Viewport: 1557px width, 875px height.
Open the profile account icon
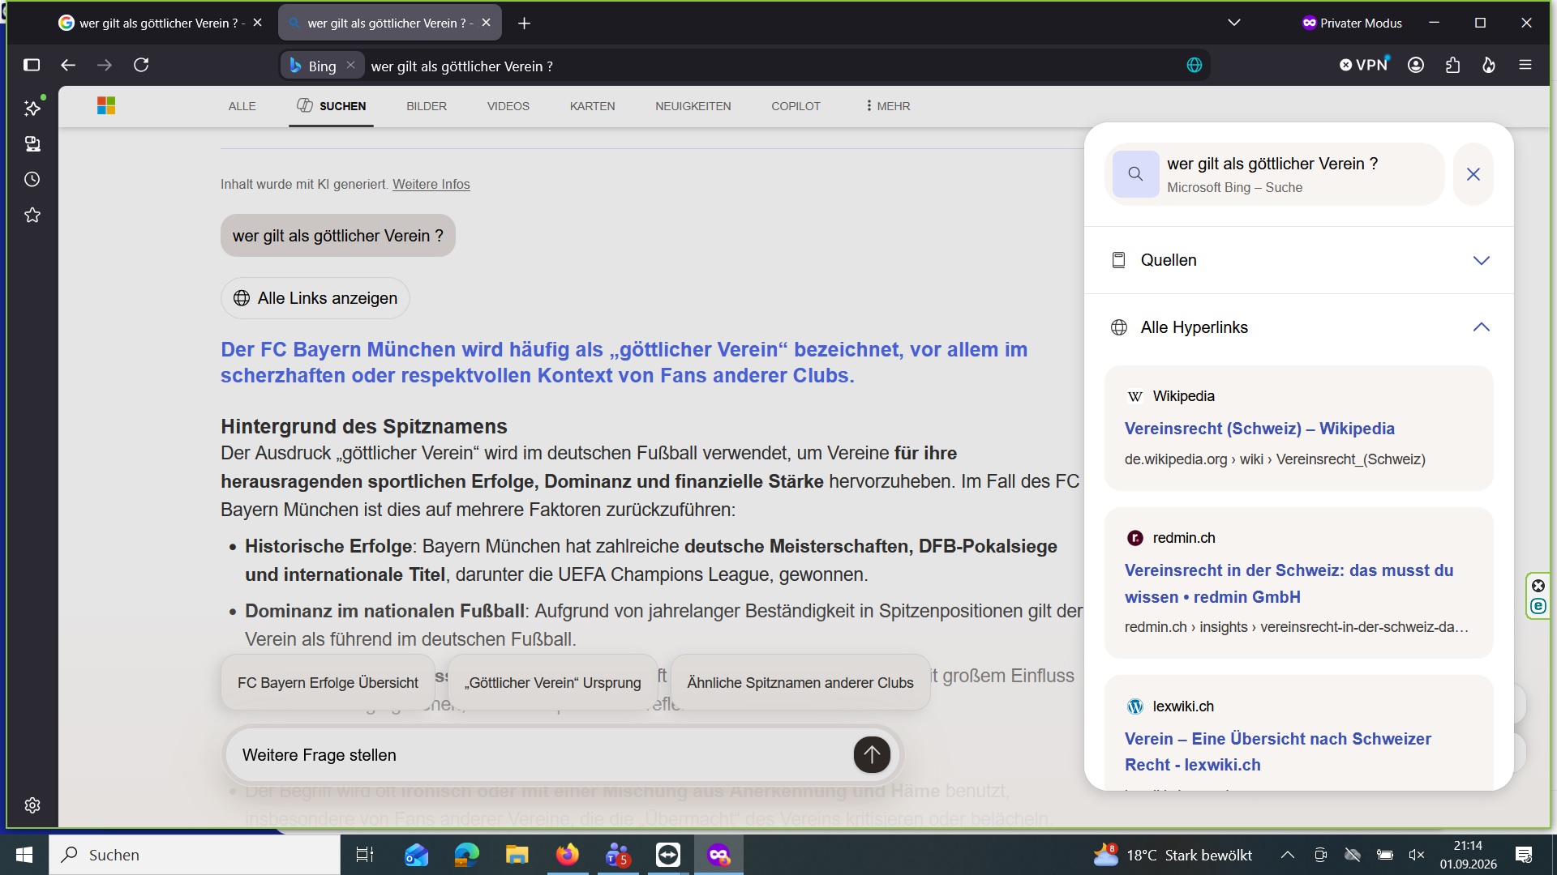(x=1416, y=65)
